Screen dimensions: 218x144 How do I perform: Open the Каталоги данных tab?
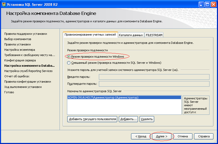tap(131, 35)
